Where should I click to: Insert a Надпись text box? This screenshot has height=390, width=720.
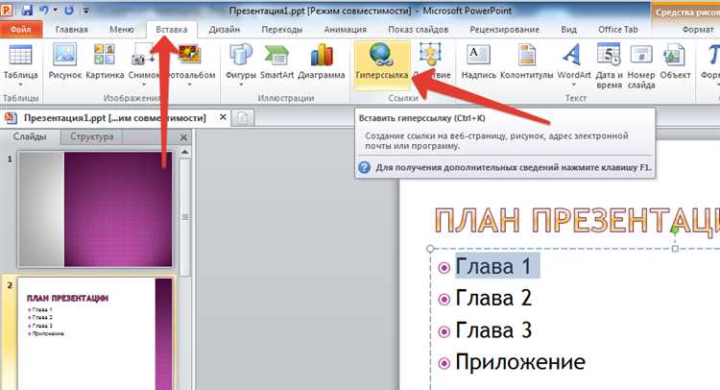click(478, 62)
